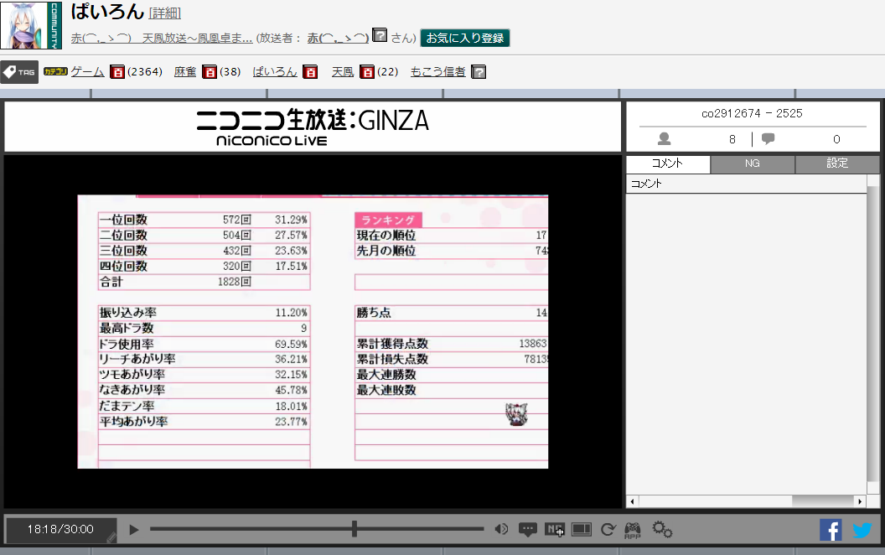Click the NG add icon
This screenshot has width=885, height=555.
[x=555, y=530]
